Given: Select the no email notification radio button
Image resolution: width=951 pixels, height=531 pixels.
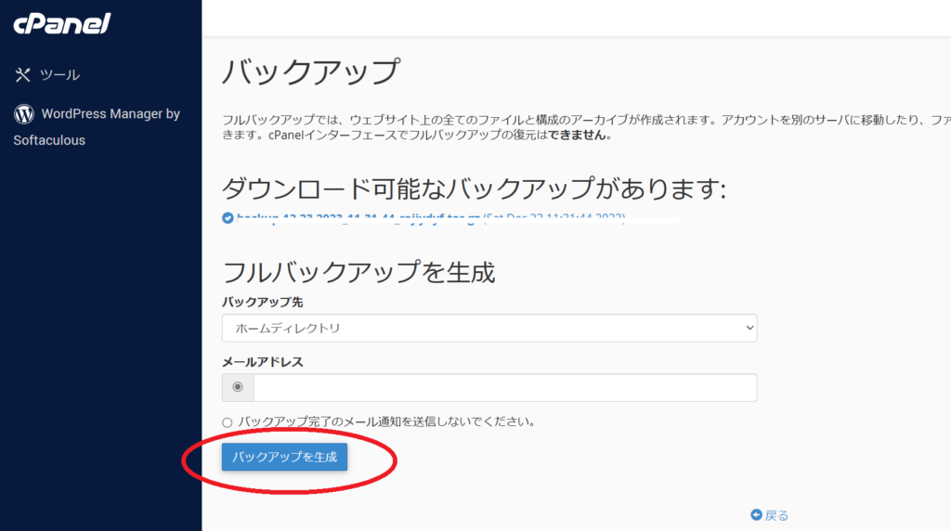Looking at the screenshot, I should tap(228, 421).
